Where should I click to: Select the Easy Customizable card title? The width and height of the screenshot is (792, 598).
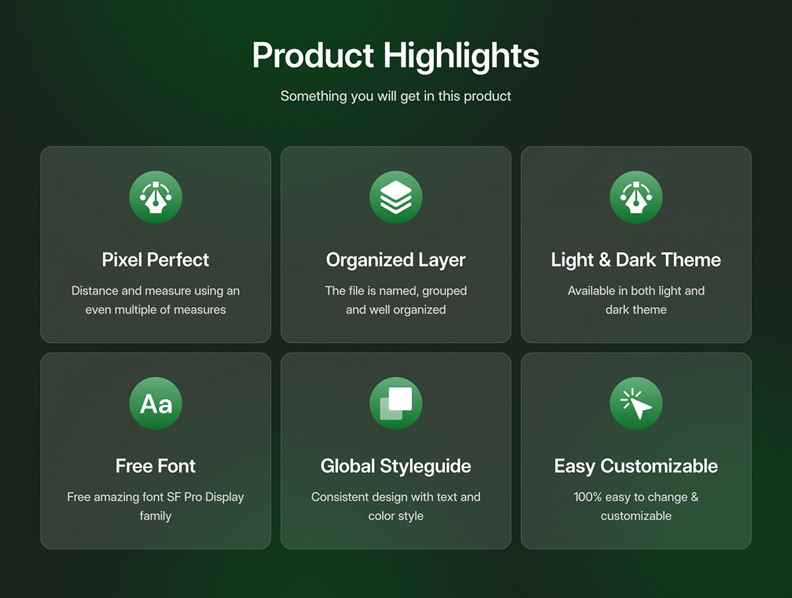636,466
